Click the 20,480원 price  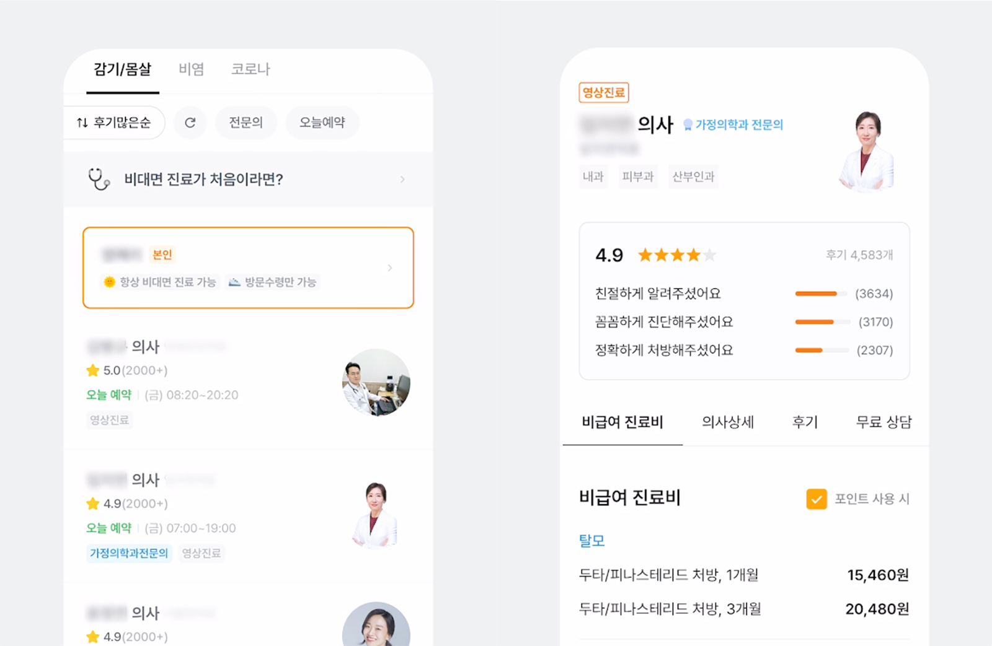pos(877,609)
